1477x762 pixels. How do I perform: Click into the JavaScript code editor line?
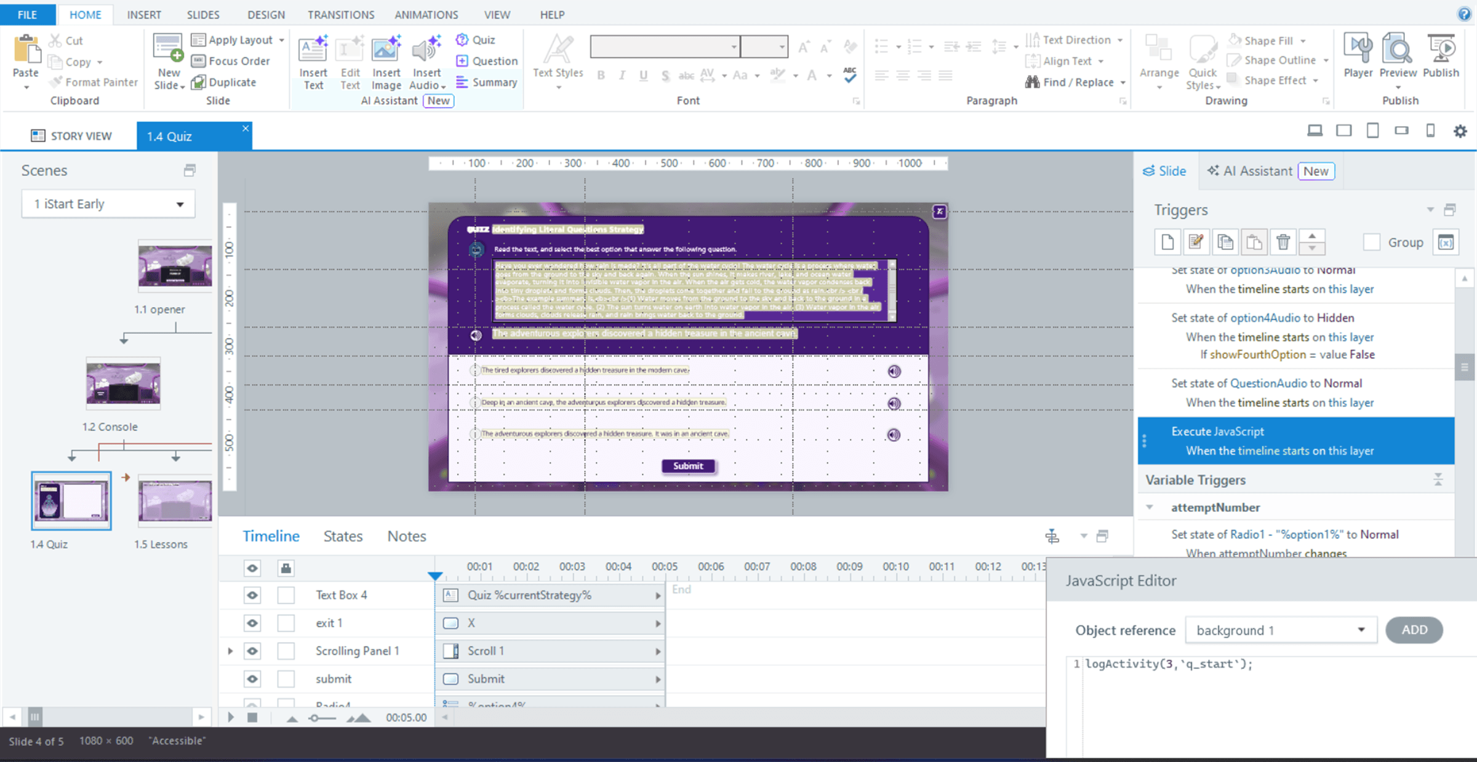(x=1168, y=664)
